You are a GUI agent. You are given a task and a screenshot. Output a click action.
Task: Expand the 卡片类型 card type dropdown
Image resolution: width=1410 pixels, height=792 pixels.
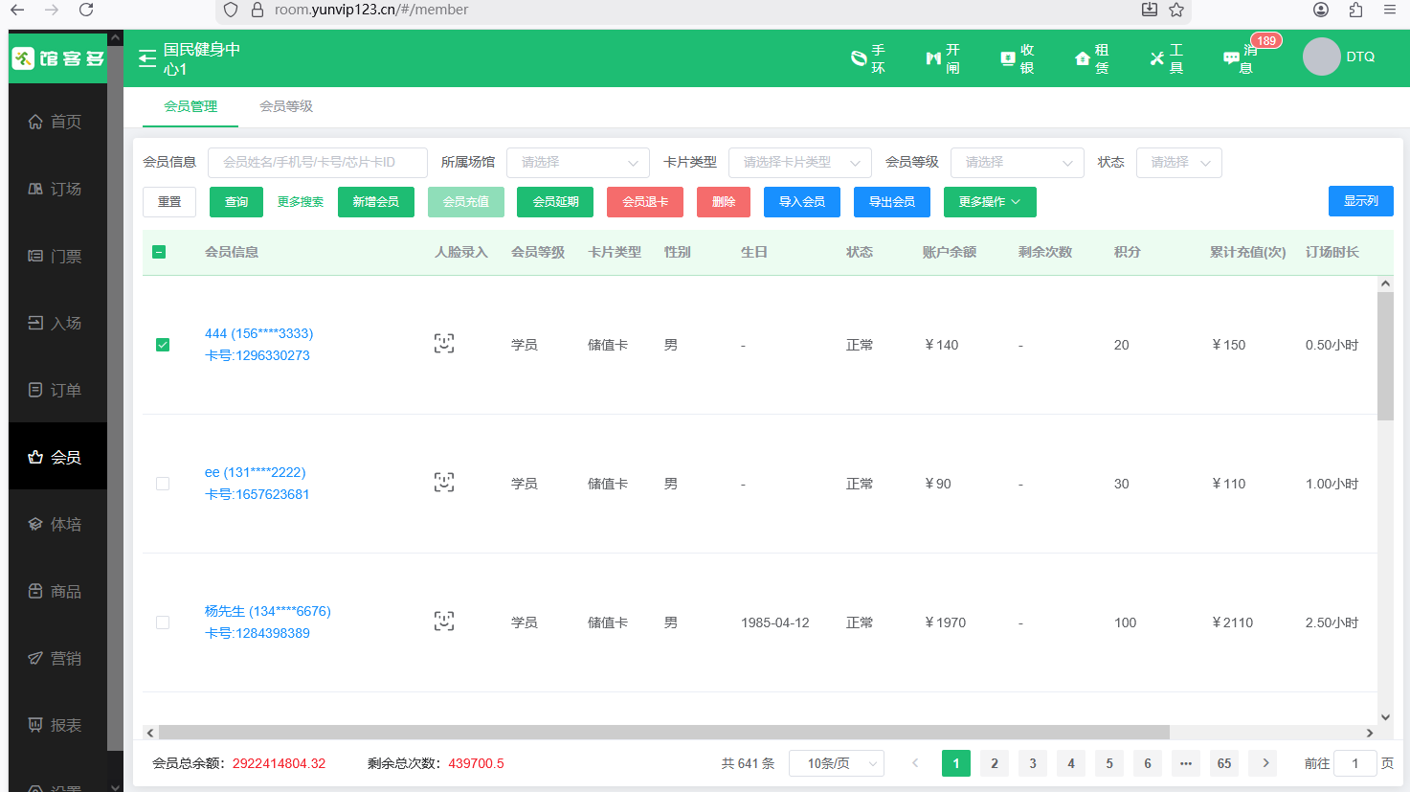tap(799, 162)
